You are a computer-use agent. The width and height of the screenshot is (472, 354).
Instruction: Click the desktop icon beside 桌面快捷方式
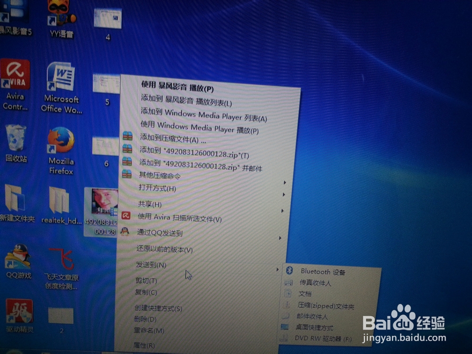285,327
